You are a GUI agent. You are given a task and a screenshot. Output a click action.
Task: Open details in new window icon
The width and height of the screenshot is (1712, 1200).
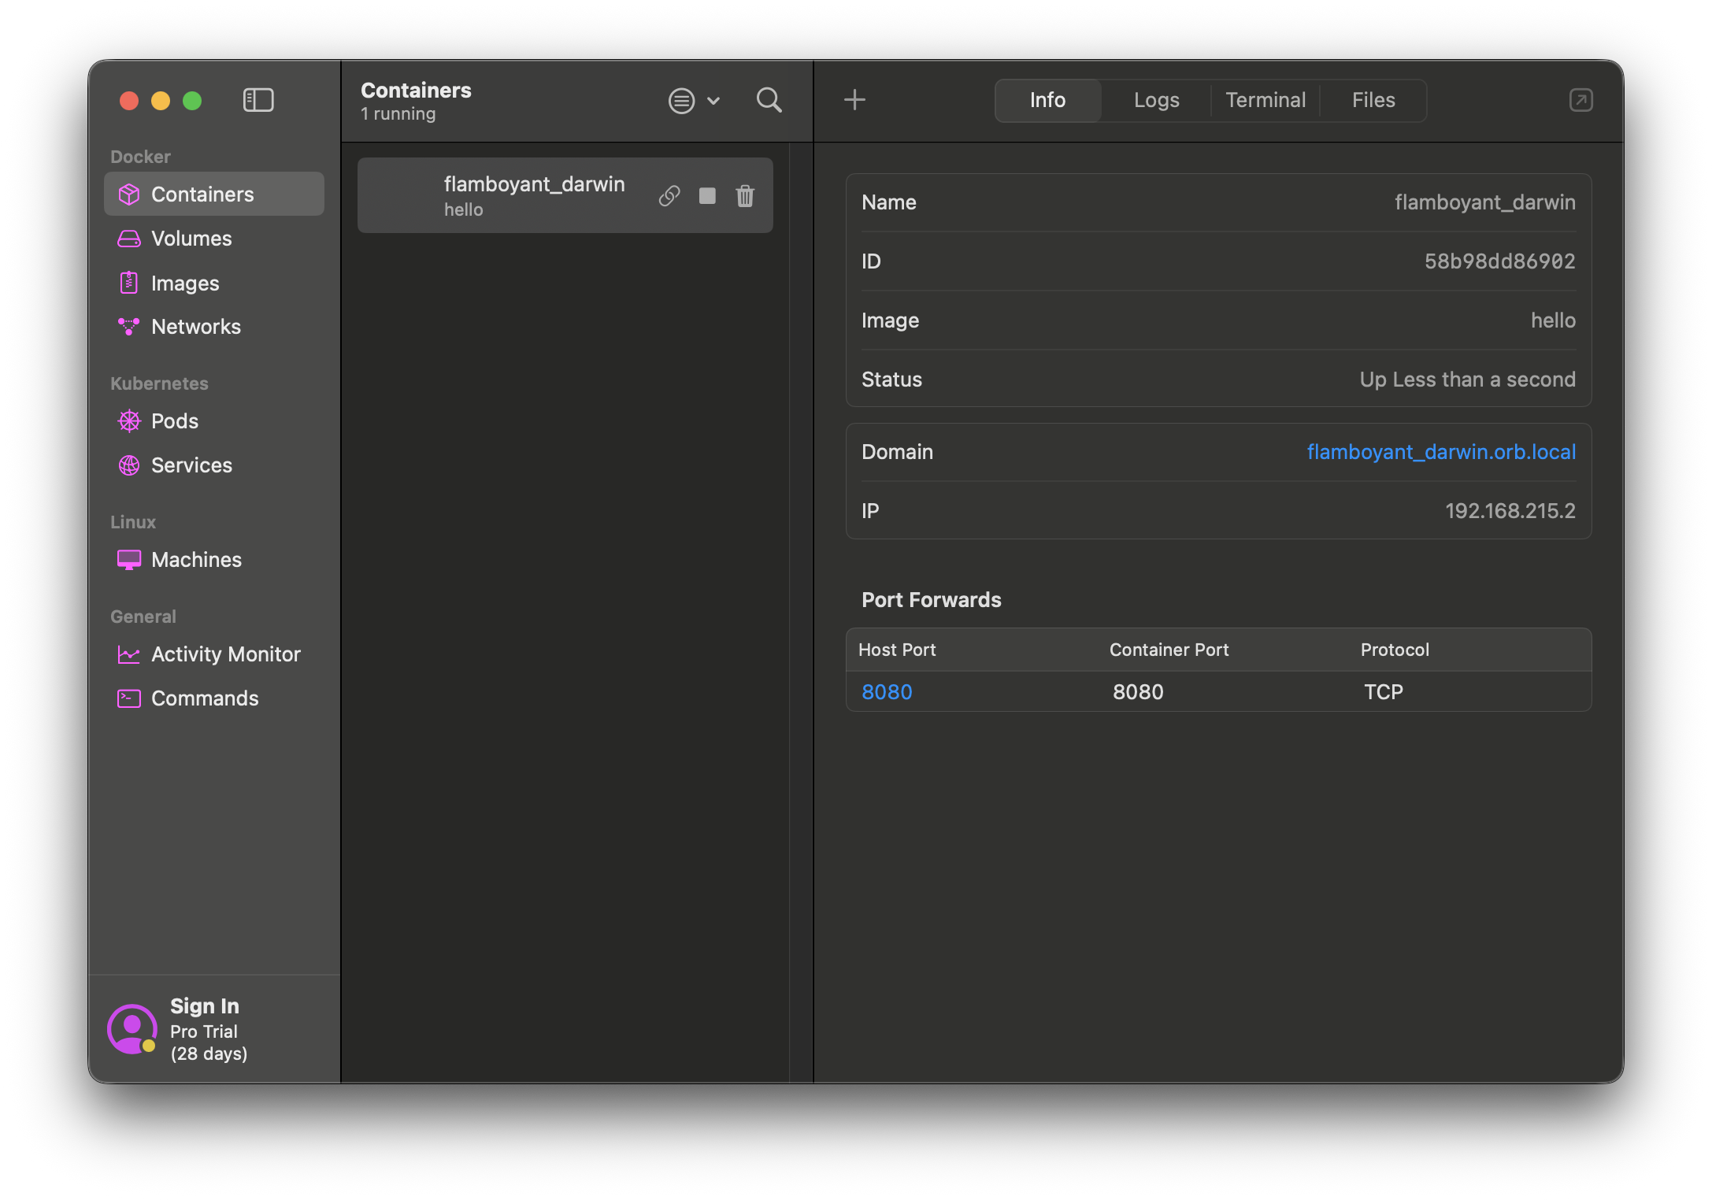(1580, 100)
